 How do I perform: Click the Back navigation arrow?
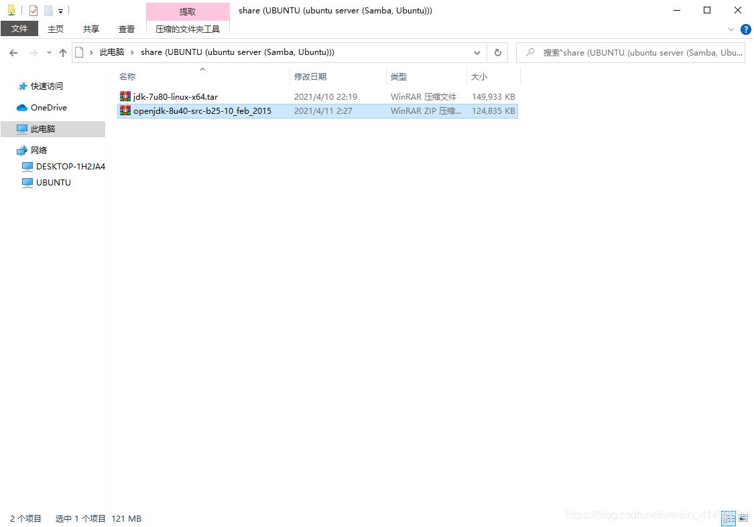tap(13, 52)
